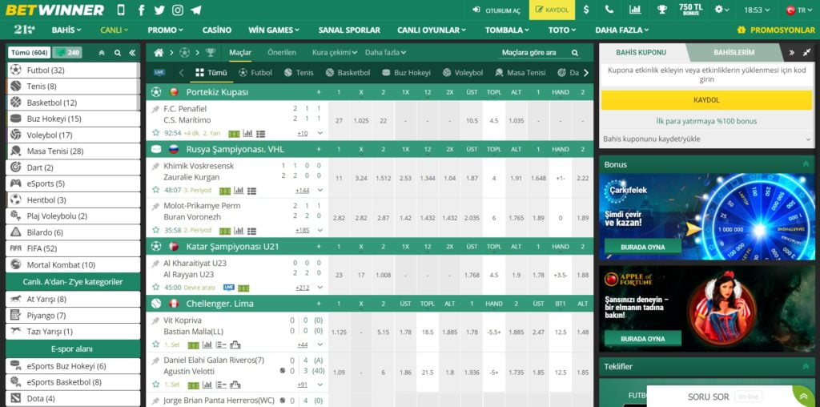
Task: Select Masa Tenisi (28) in sidebar
Action: pyautogui.click(x=73, y=151)
